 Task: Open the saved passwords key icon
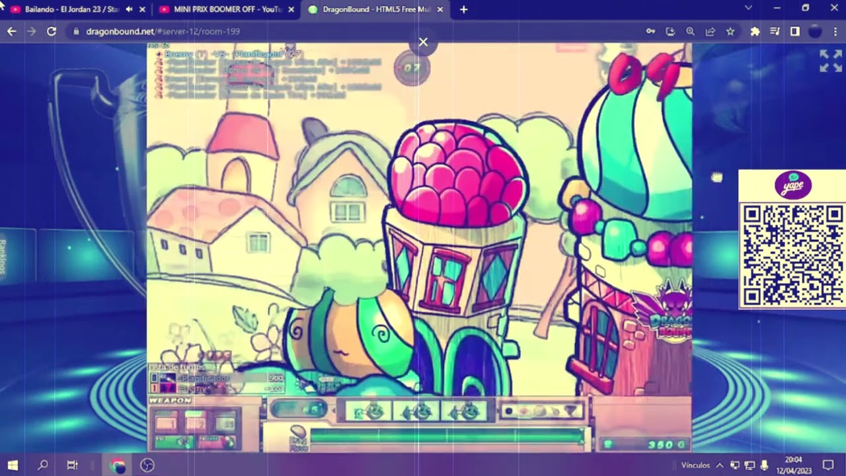point(651,31)
